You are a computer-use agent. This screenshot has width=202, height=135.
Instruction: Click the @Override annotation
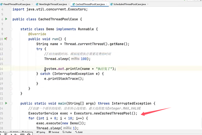(37, 34)
